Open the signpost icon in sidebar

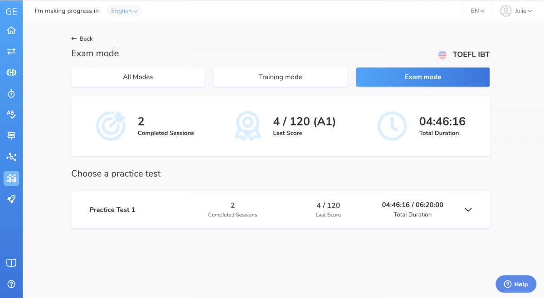pyautogui.click(x=11, y=135)
